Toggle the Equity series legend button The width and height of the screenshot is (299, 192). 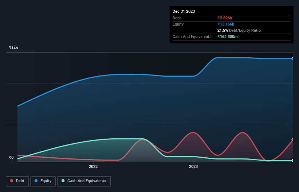click(43, 181)
